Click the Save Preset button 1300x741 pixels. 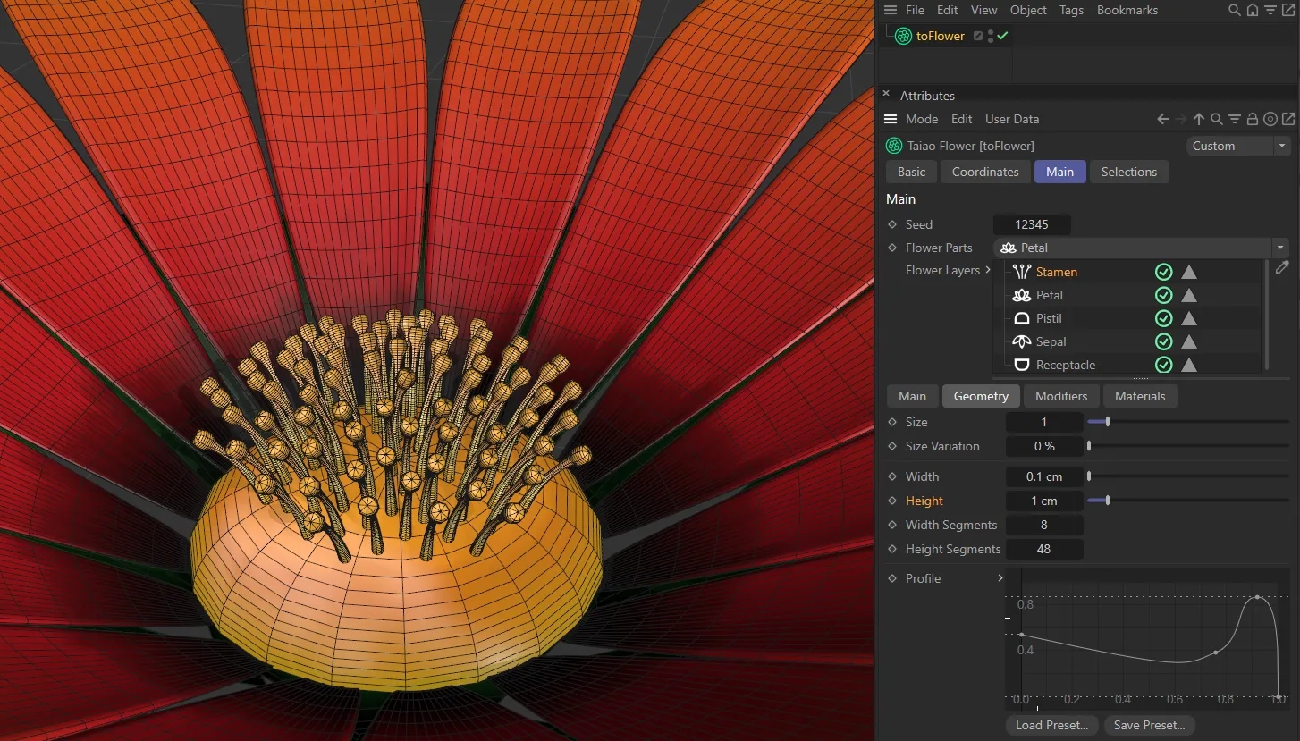click(1149, 725)
